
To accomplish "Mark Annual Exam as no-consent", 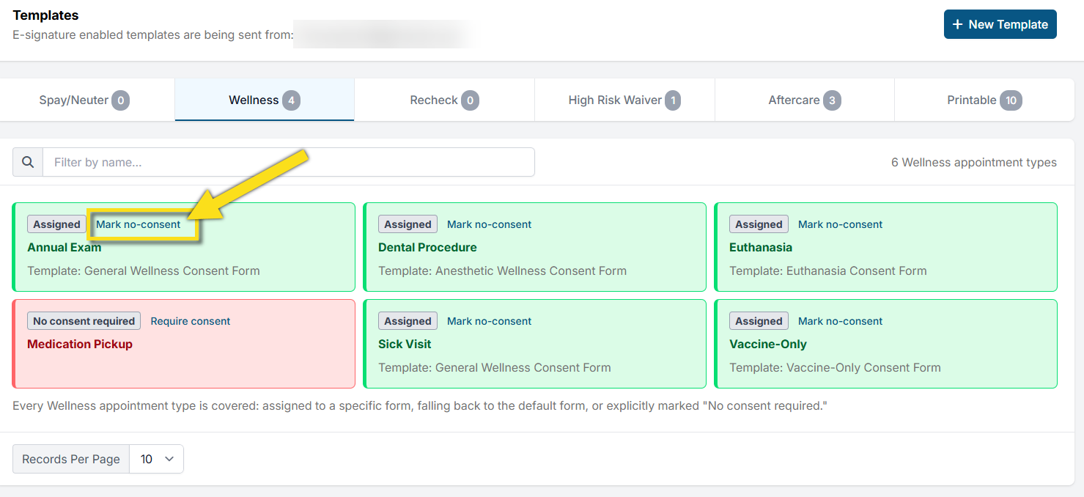I will point(139,224).
